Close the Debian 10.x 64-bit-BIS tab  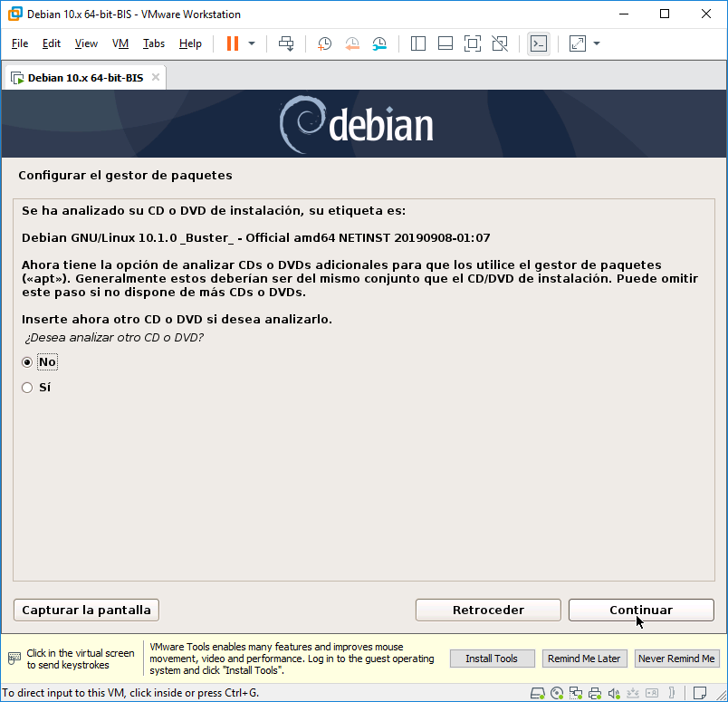point(156,77)
